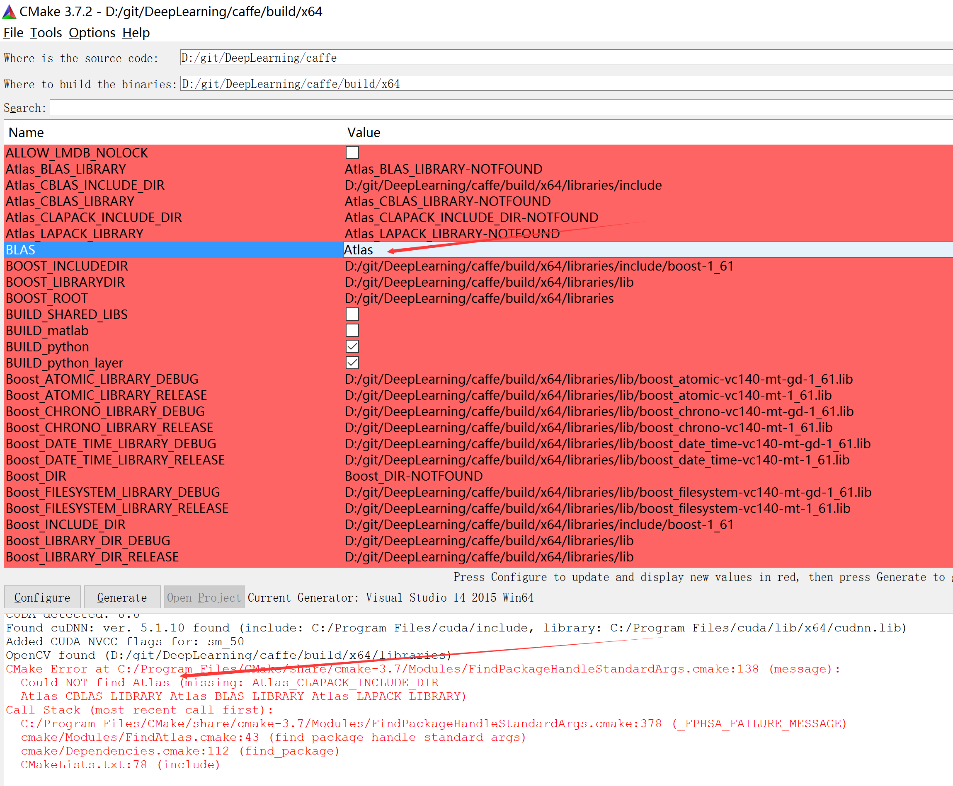Viewport: 953px width, 786px height.
Task: Edit the BOOST_ROOT value path
Action: (x=648, y=298)
